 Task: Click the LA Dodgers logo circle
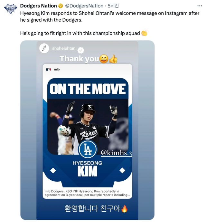pos(88,149)
